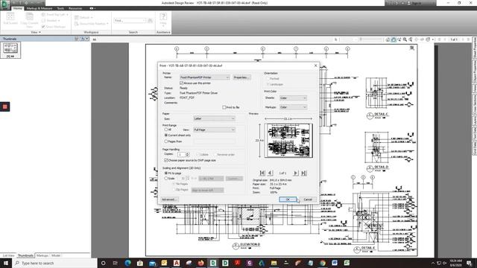477x268 pixels.
Task: Select sheet thumbnail in Thumbnails panel
Action: click(10, 50)
